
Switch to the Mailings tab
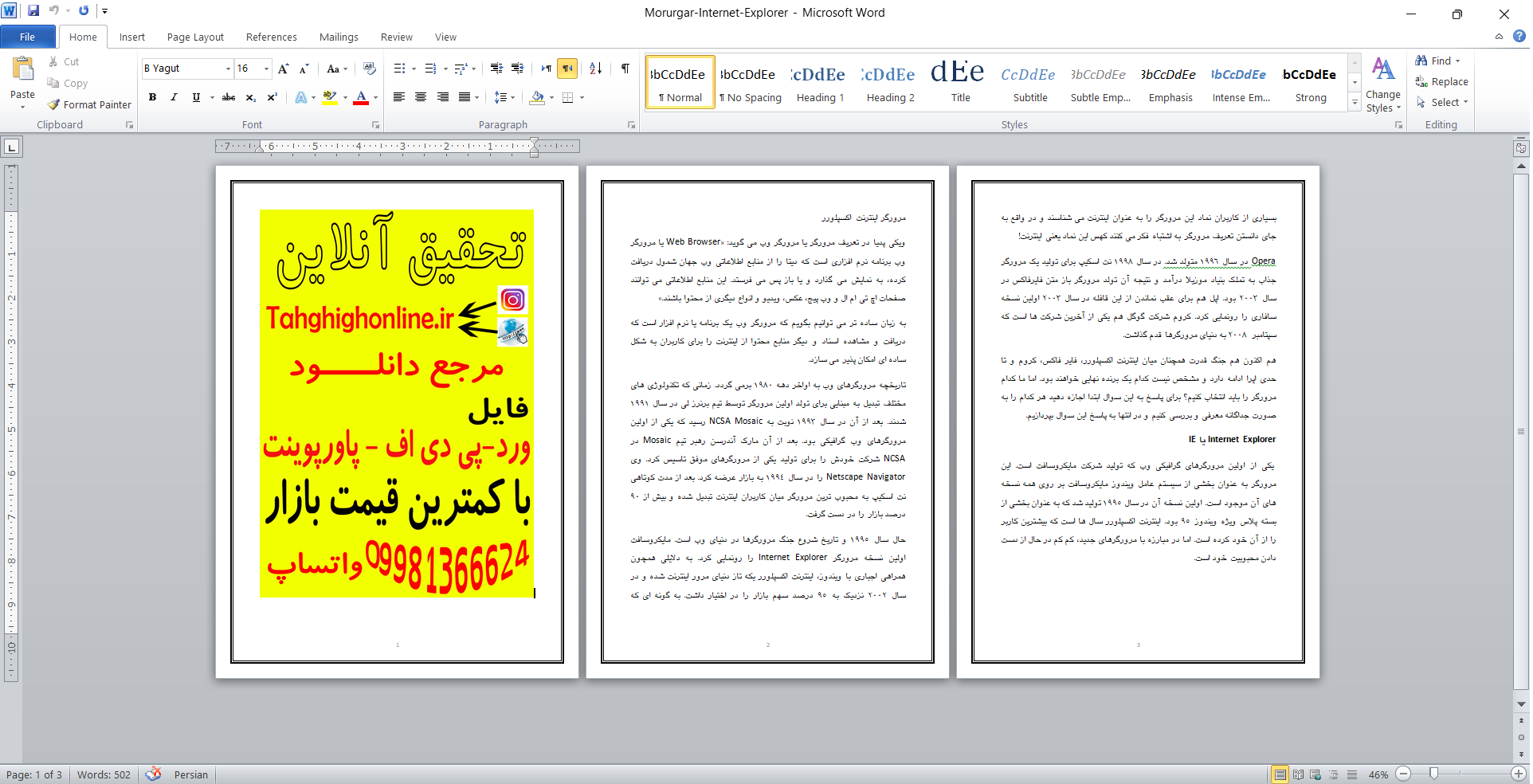(x=339, y=37)
